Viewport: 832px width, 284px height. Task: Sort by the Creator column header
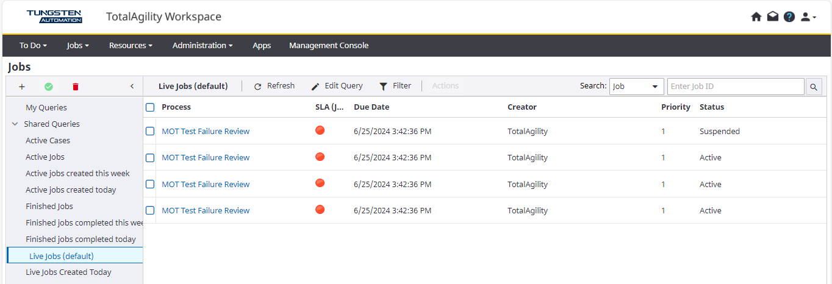[x=522, y=107]
